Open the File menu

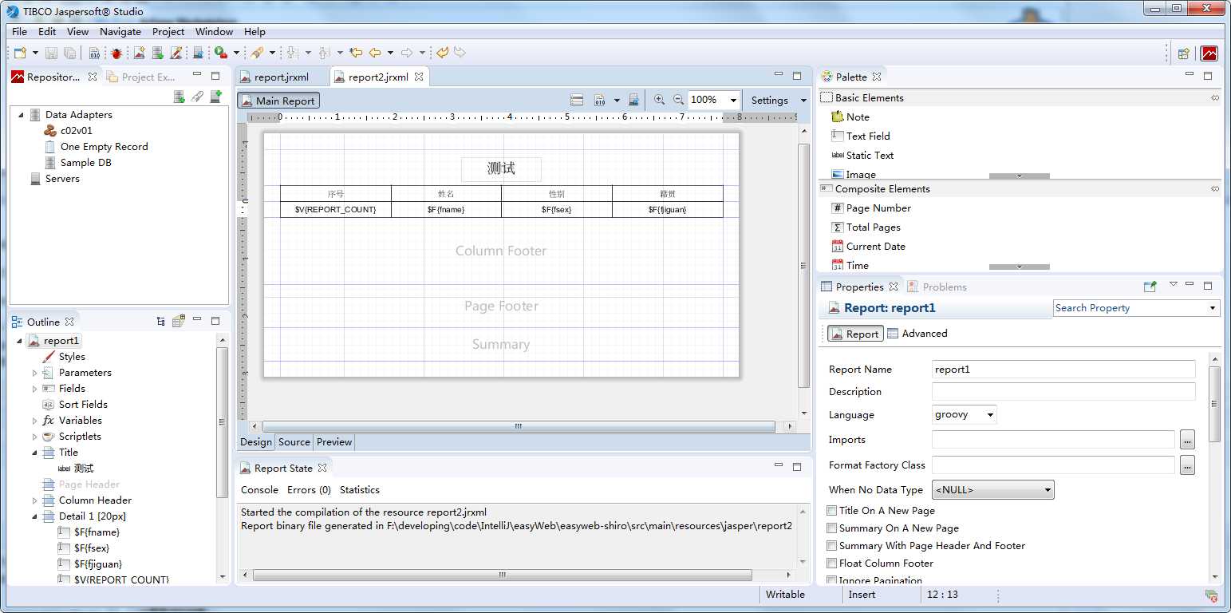(19, 31)
